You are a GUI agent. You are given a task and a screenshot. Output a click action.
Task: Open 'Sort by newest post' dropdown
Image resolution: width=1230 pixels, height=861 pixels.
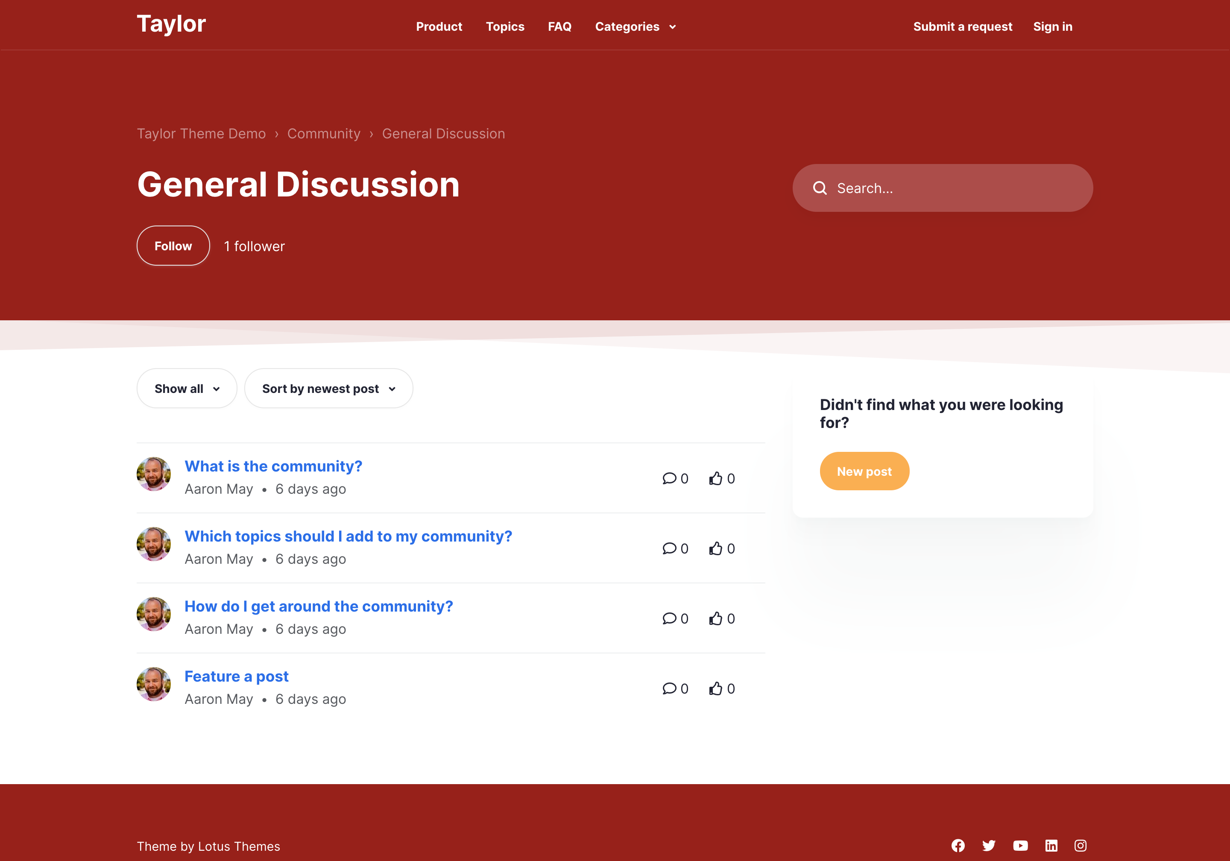[x=328, y=389]
